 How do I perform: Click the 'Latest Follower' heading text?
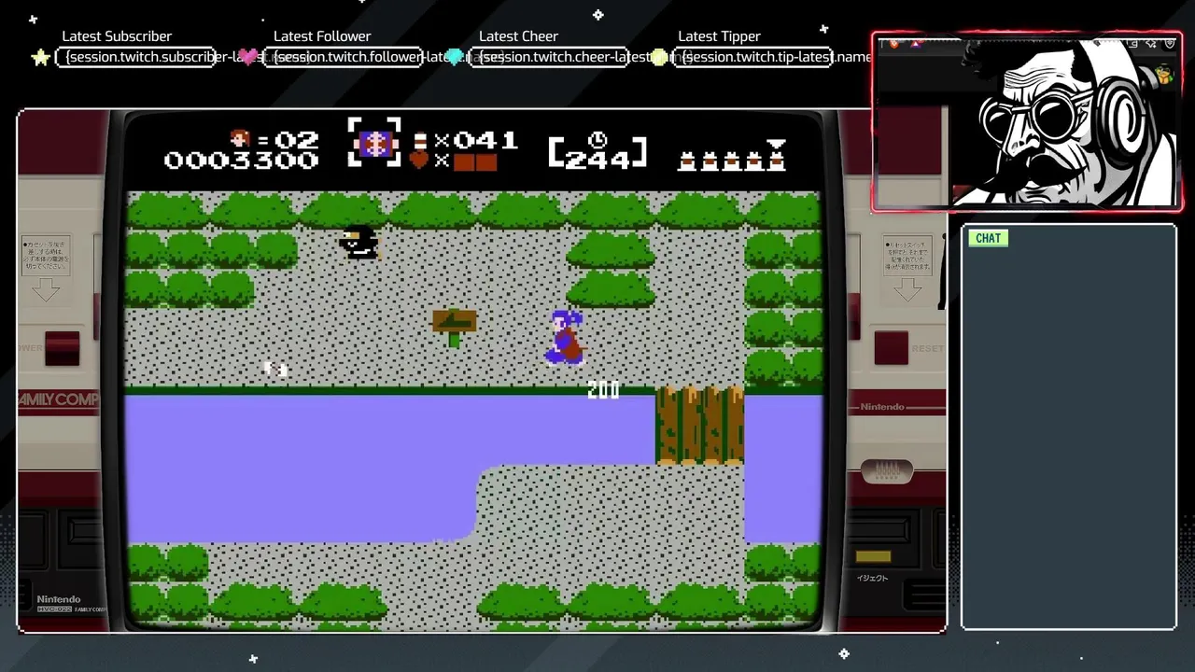[322, 36]
